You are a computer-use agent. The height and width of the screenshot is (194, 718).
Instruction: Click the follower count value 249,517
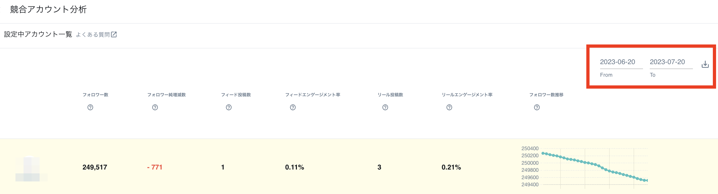coord(95,167)
